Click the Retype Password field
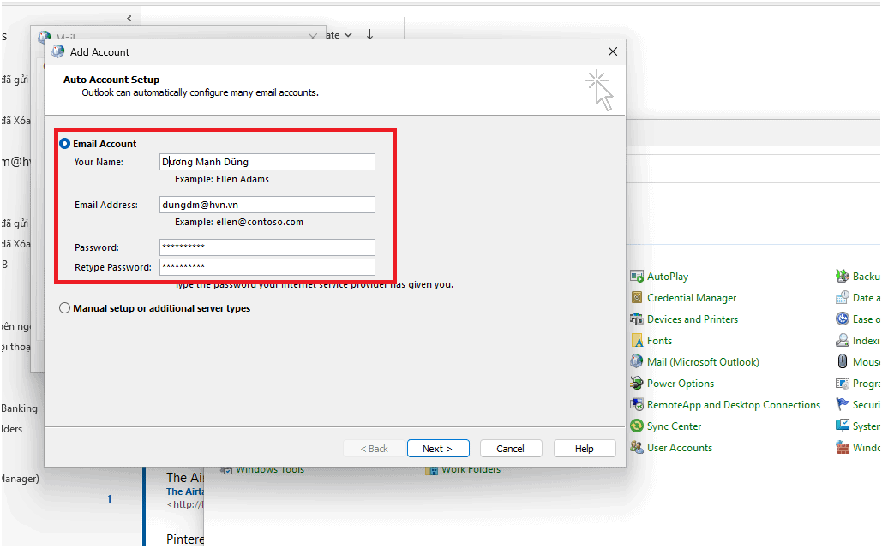The width and height of the screenshot is (882, 548). [x=267, y=267]
